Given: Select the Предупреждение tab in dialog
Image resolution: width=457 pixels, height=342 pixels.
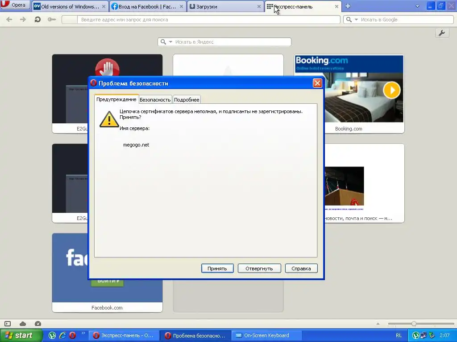Looking at the screenshot, I should tap(116, 99).
